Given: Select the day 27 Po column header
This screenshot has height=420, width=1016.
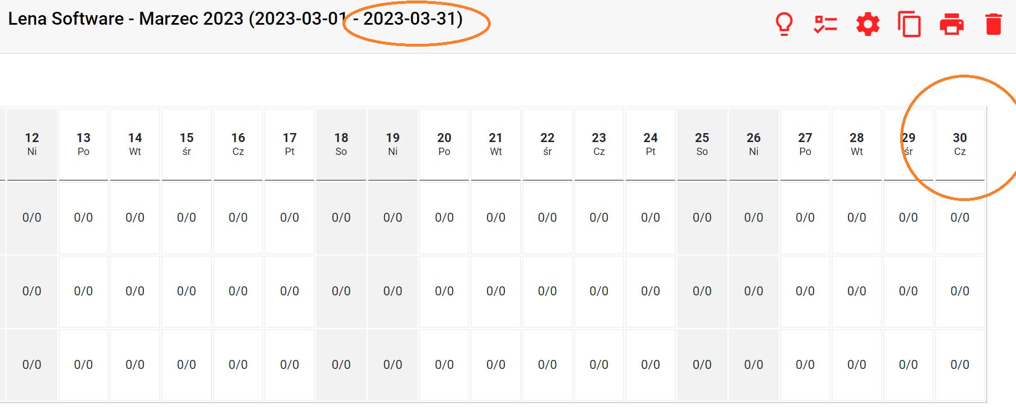Looking at the screenshot, I should tap(805, 144).
